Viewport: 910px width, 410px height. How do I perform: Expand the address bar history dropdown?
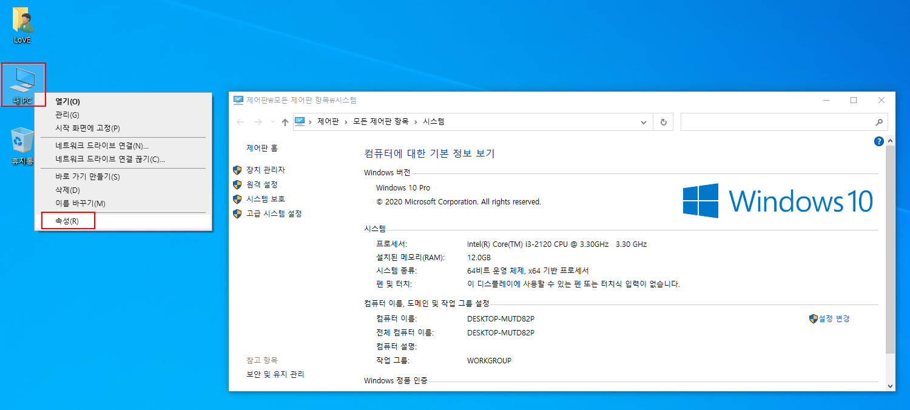[644, 122]
